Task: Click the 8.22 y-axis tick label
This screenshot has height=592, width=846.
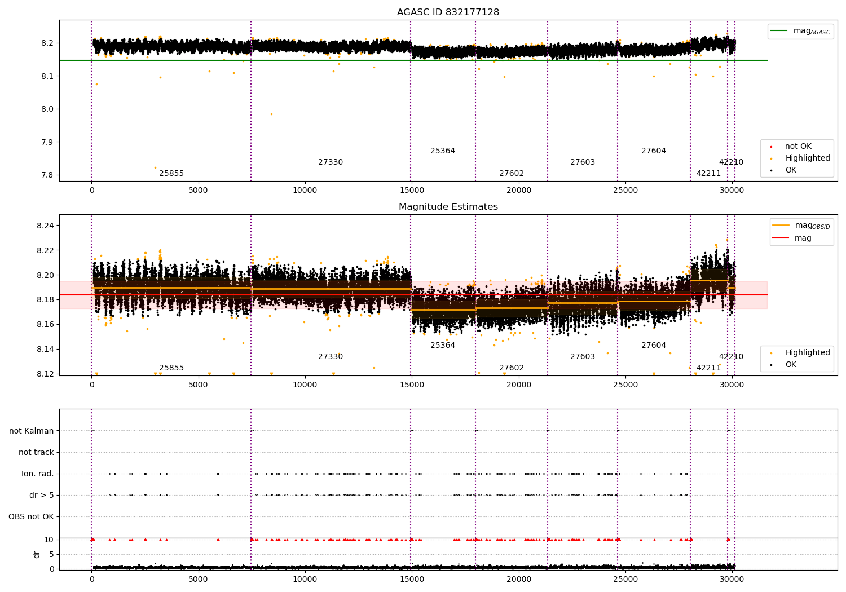Action: (x=46, y=250)
